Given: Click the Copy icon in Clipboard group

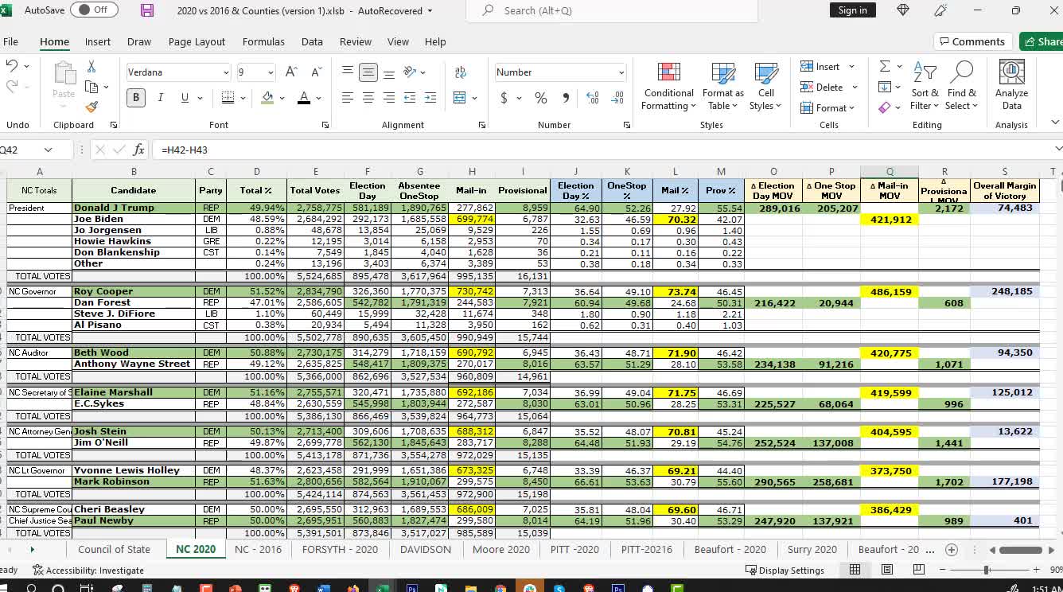Looking at the screenshot, I should (x=92, y=86).
